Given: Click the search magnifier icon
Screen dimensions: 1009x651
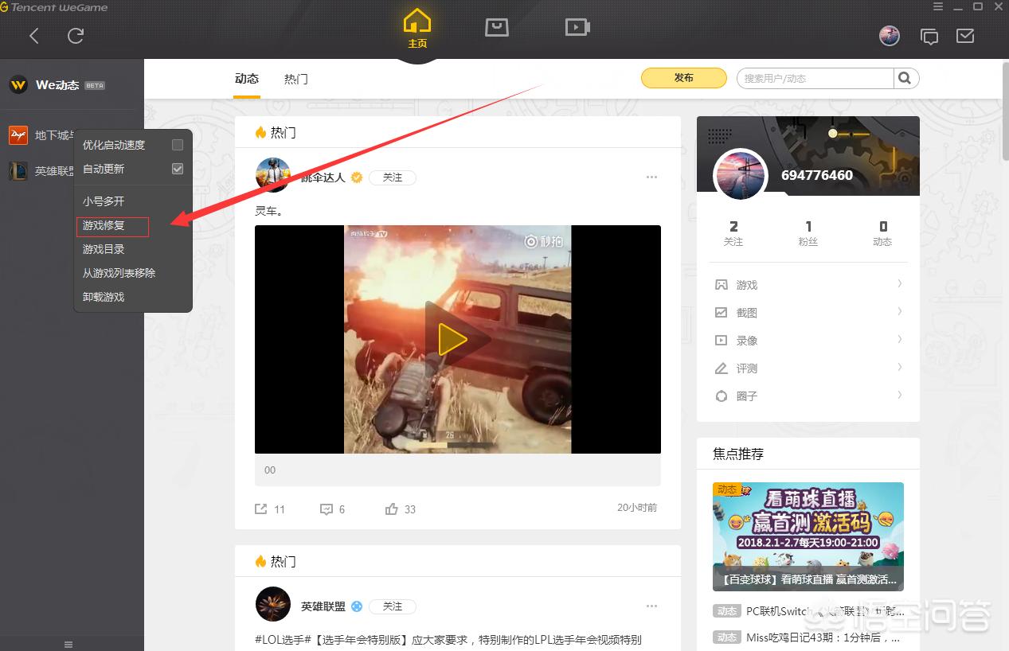Looking at the screenshot, I should 905,78.
